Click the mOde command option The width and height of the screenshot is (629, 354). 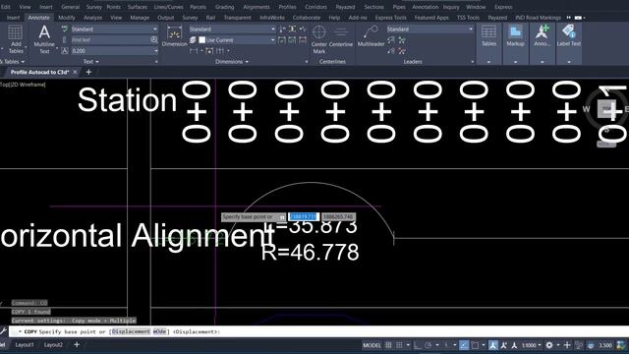(159, 331)
